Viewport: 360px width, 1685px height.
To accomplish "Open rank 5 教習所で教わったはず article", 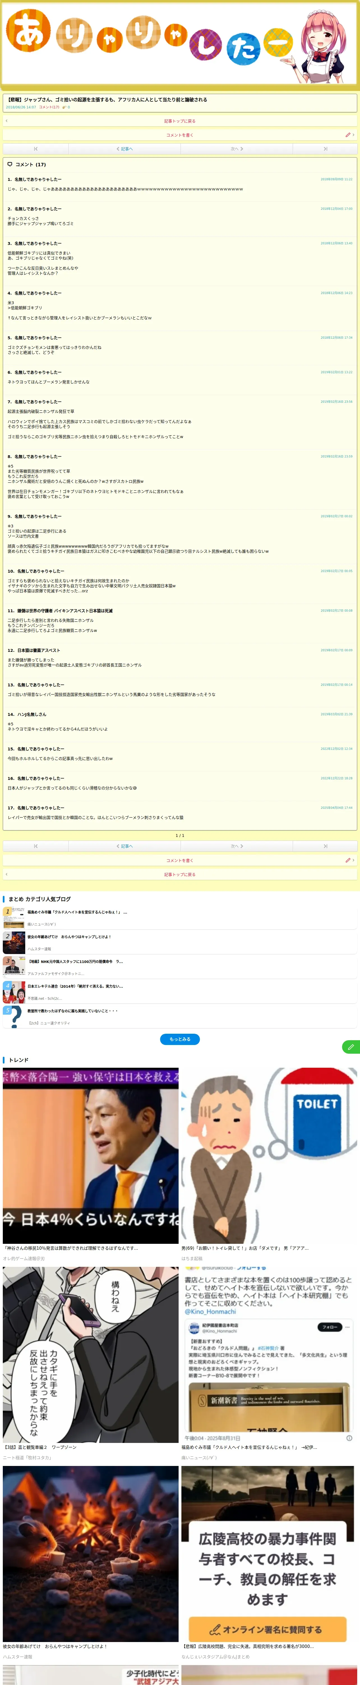I will point(73,1011).
